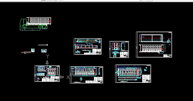Select the two-pane rectangular plan view outline
This screenshot has height=101, width=193.
[x=151, y=38]
